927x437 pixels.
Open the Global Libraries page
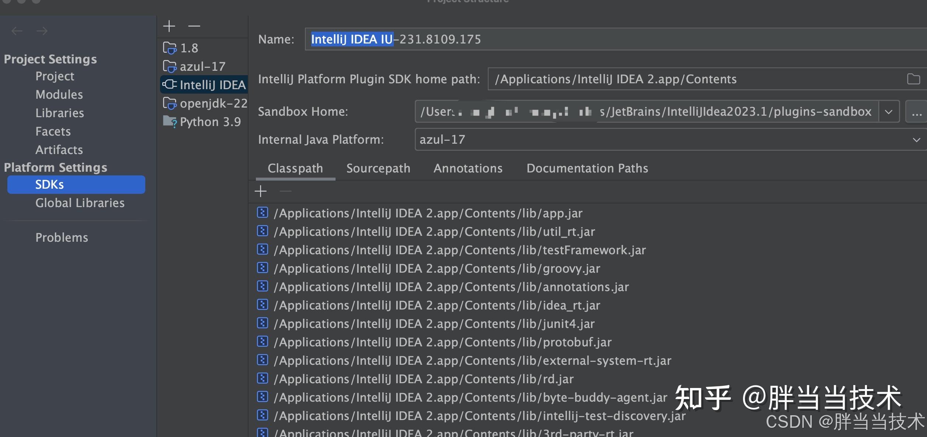pyautogui.click(x=80, y=203)
